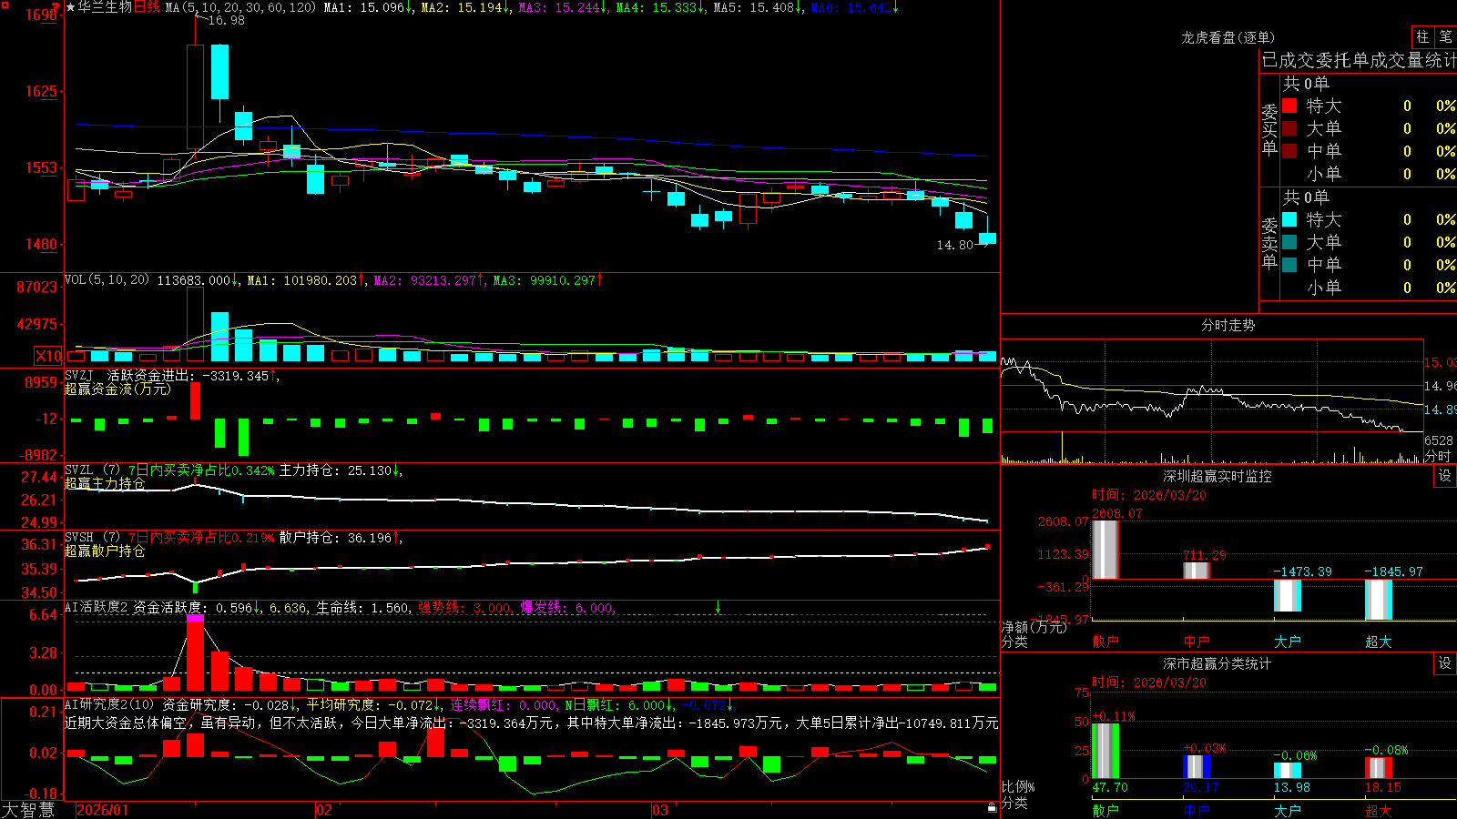
Task: Select the 03 month marker on timeline
Action: 660,810
